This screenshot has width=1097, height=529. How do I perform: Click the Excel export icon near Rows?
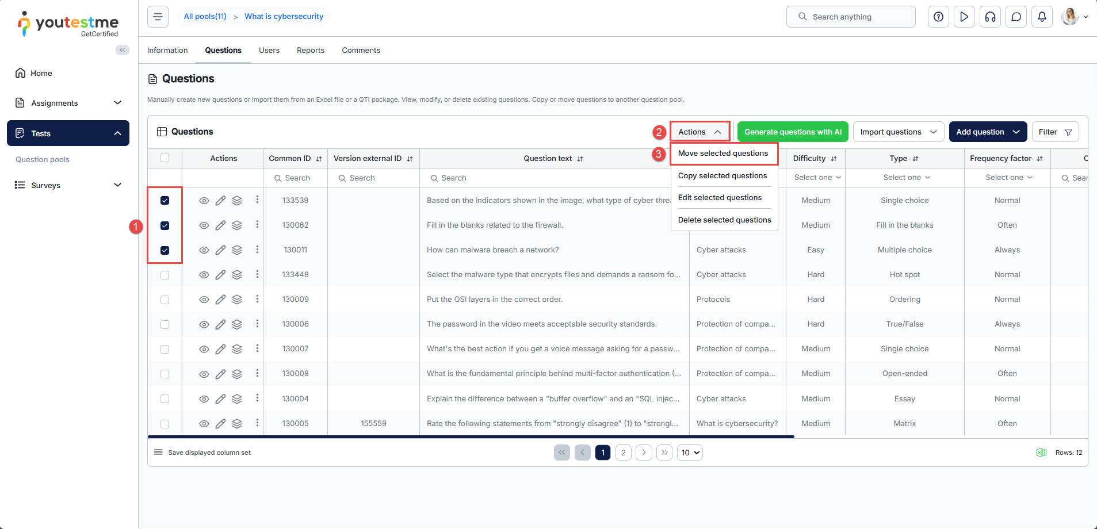click(1041, 453)
